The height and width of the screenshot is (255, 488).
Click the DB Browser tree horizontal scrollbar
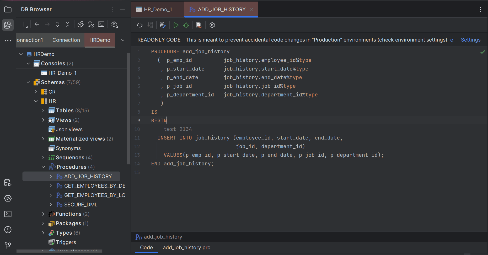(59, 251)
